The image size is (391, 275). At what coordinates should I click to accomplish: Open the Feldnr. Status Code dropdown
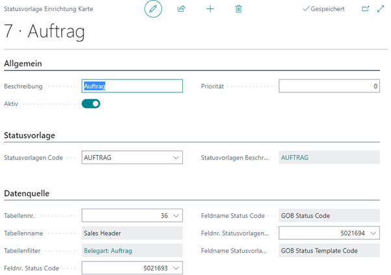coord(176,268)
